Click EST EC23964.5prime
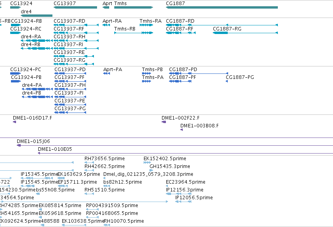Image resolution: width=333 pixels, height=227 pixels. (167, 186)
